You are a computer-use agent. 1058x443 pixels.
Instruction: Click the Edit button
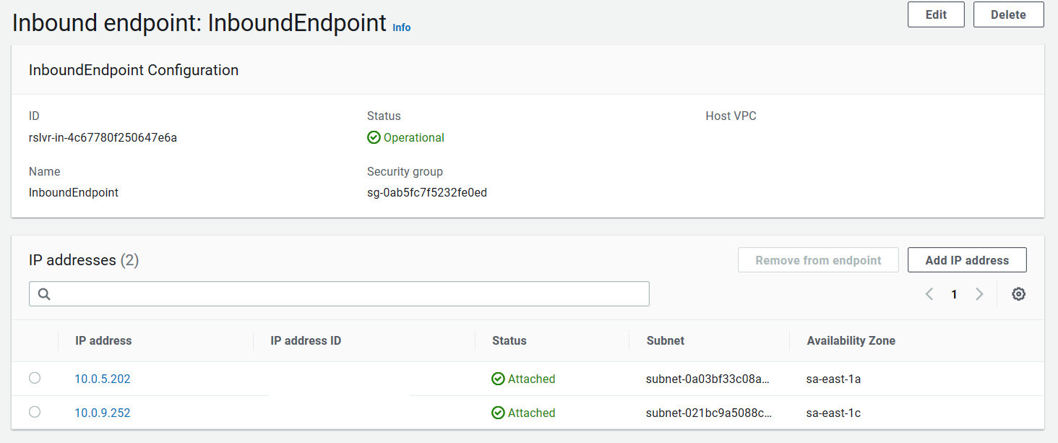point(936,14)
